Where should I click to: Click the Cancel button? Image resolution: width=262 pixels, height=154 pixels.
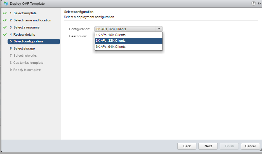(250, 146)
